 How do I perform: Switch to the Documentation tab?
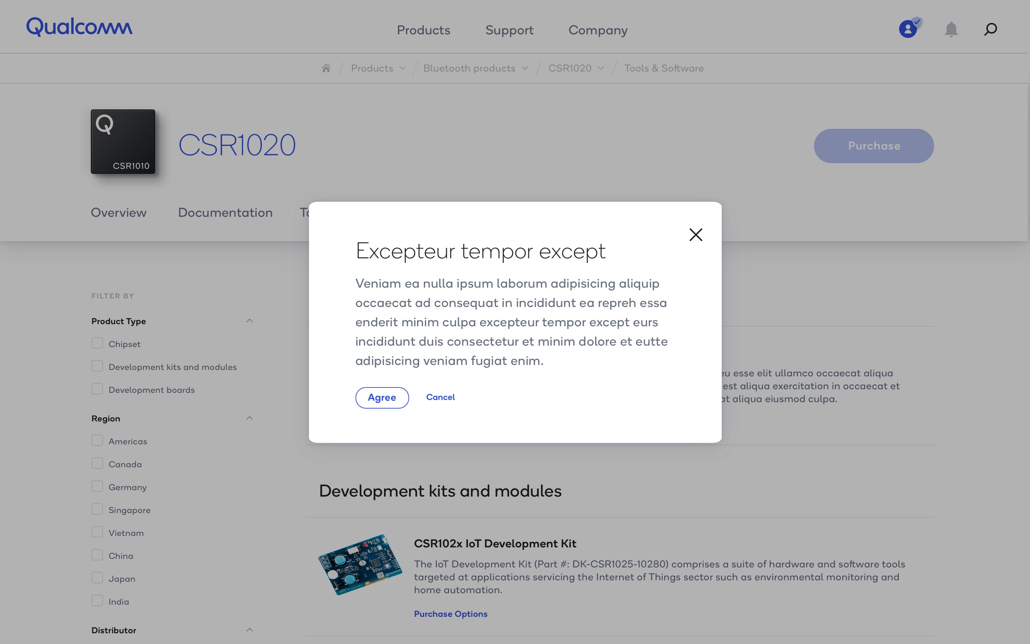point(225,213)
